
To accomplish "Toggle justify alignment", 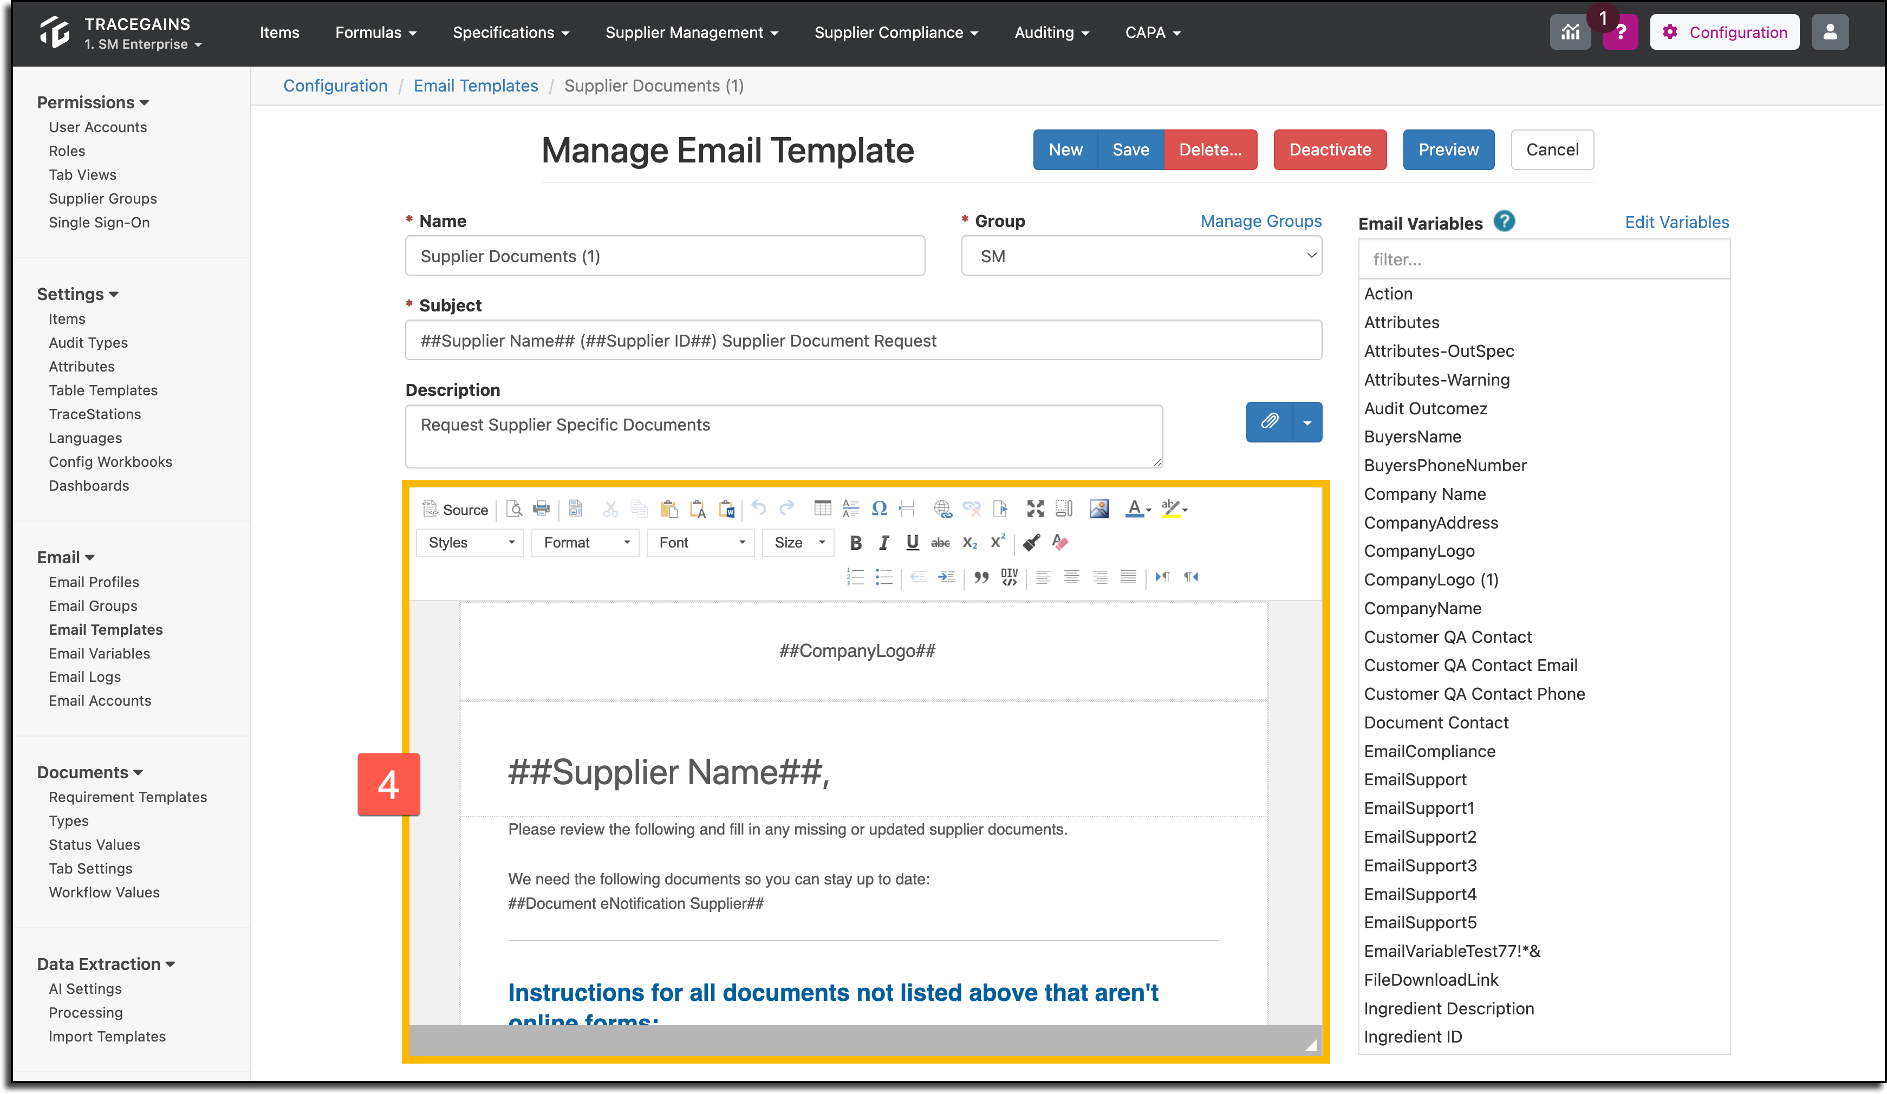I will (1128, 577).
